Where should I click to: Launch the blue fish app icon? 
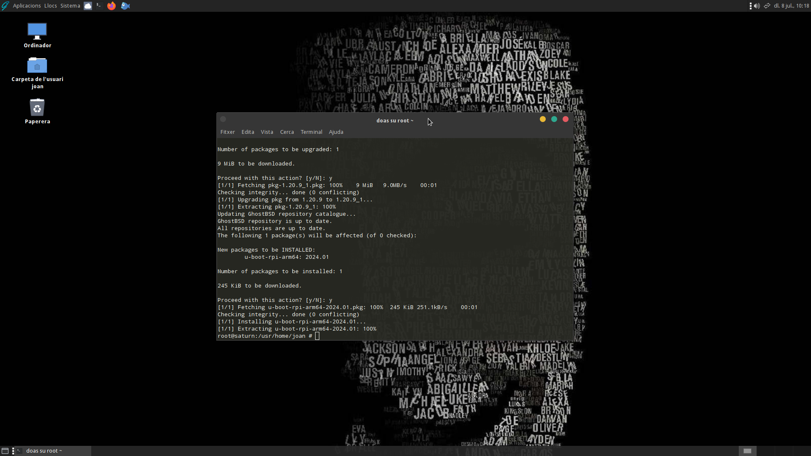[125, 6]
